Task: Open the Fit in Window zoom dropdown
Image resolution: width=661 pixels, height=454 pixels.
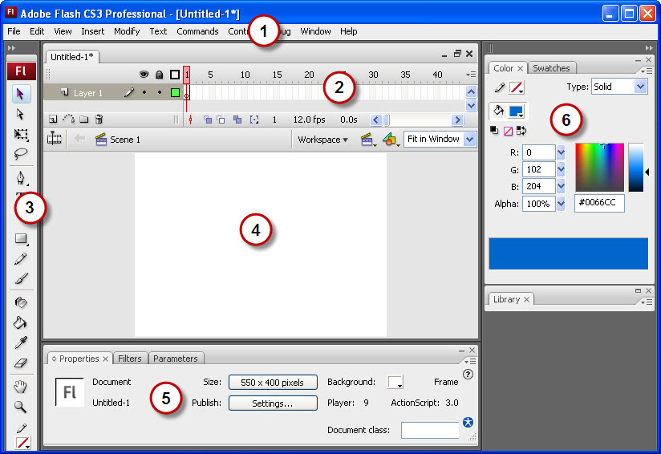Action: 469,139
